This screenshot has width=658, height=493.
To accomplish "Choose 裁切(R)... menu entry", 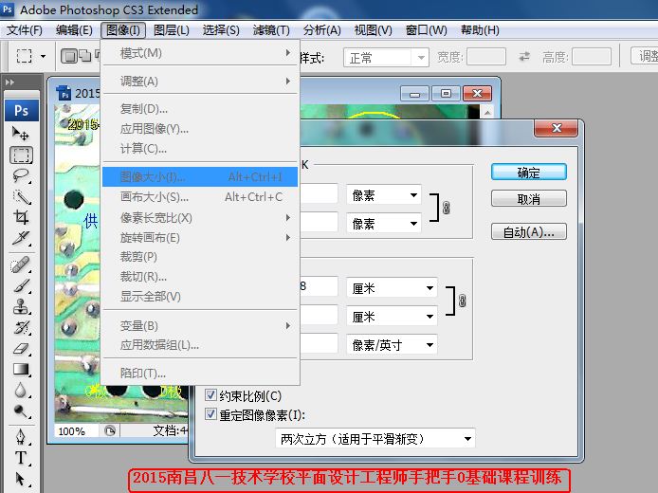I will (201, 277).
